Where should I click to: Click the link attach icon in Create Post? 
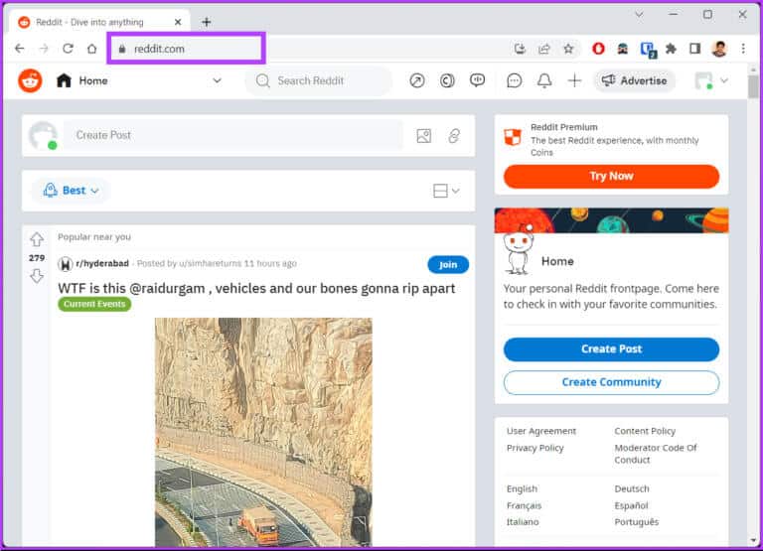pyautogui.click(x=454, y=136)
